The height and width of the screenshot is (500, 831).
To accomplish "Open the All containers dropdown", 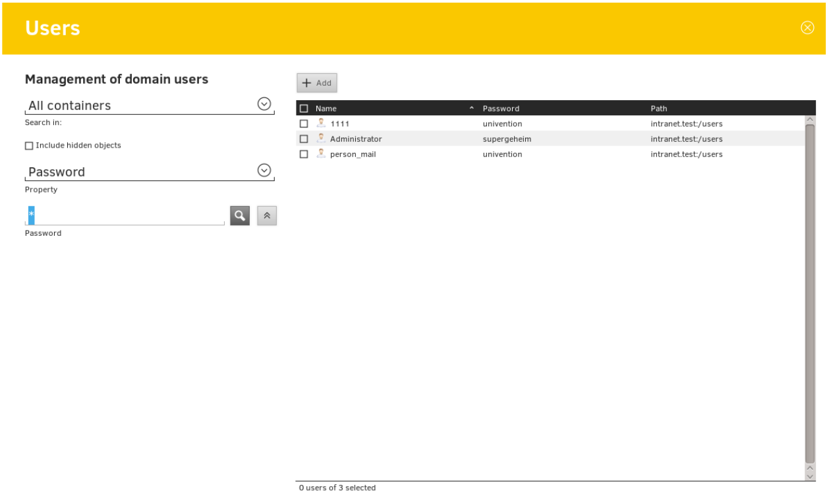I will pos(264,104).
